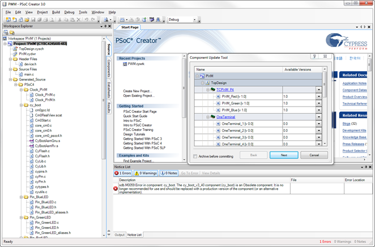Collapse the Generated_Source folder
The image size is (375, 247).
[10, 79]
